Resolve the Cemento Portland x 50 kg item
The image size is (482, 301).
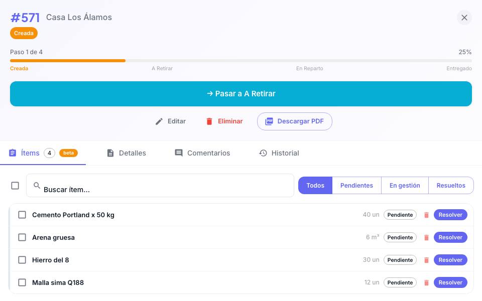[450, 215]
